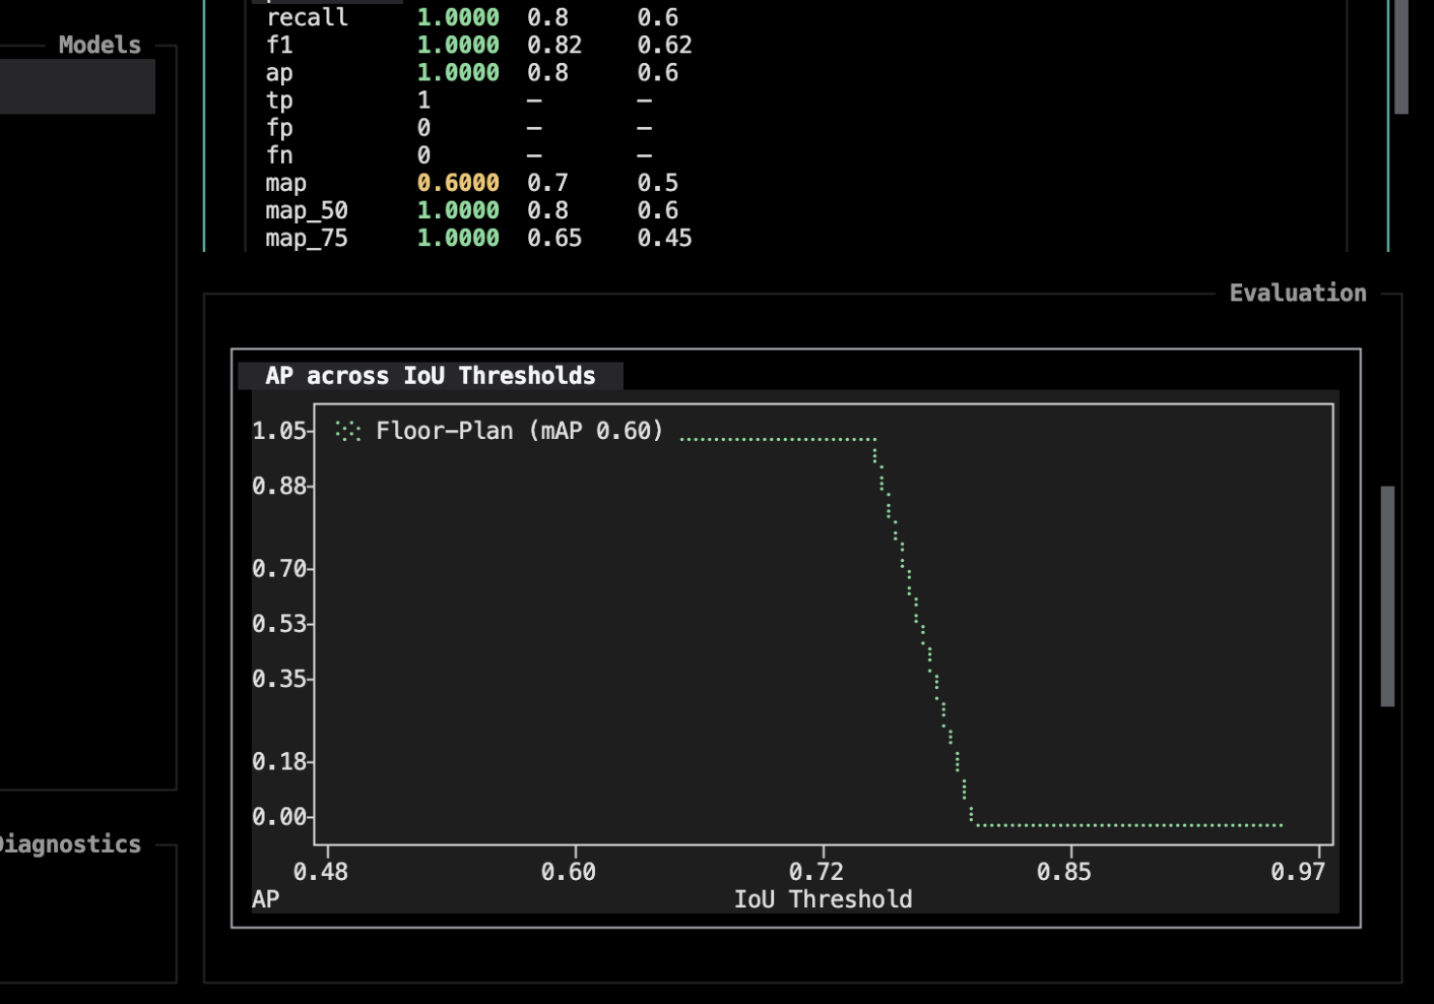Click the Models panel title
The image size is (1434, 1004).
[x=100, y=45]
